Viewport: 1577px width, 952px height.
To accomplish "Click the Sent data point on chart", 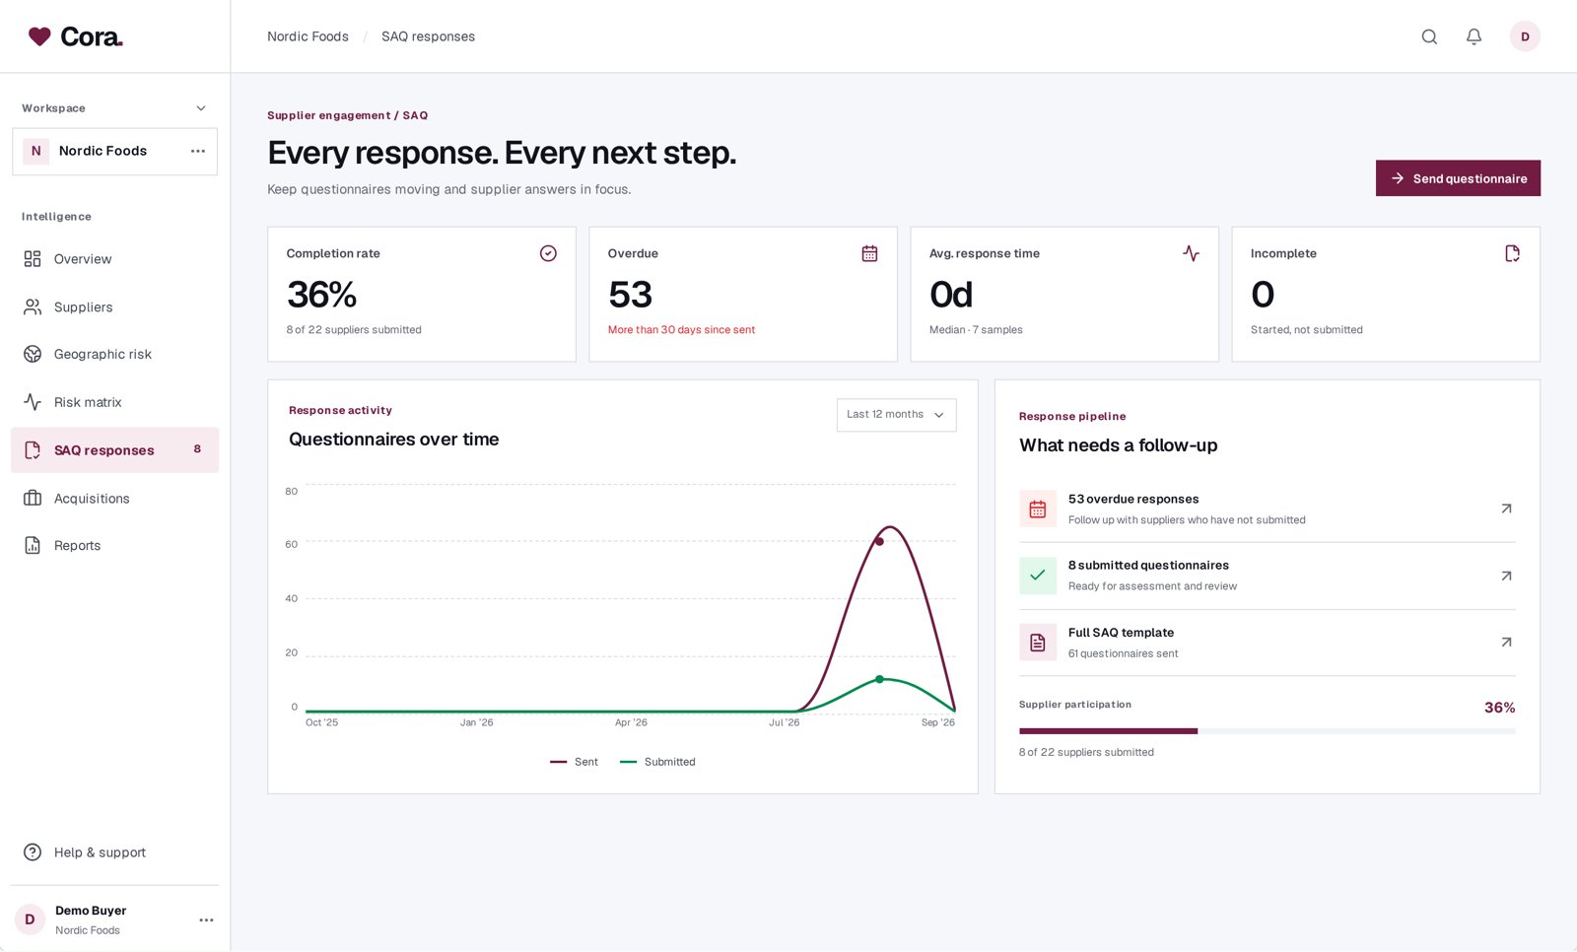I will click(x=879, y=541).
